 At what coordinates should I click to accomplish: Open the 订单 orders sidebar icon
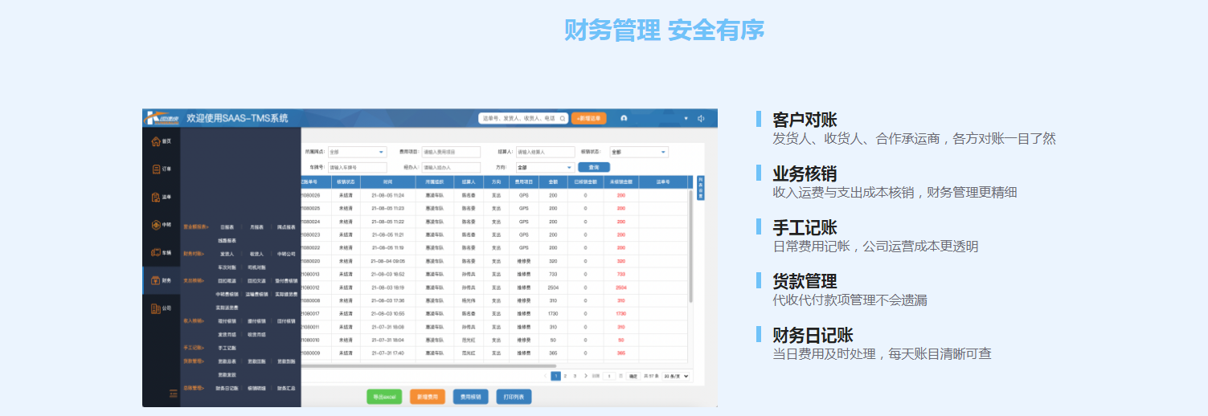156,169
